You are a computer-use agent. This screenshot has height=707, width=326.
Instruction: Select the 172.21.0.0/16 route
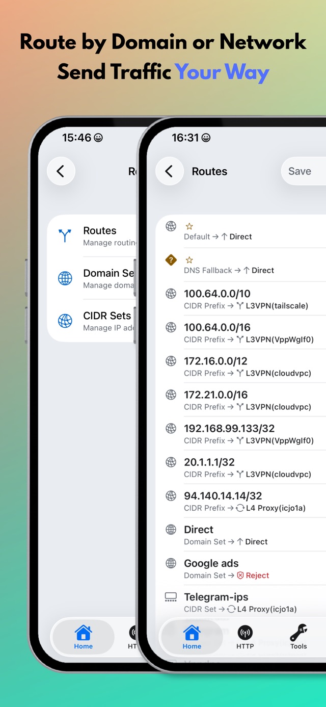[241, 400]
